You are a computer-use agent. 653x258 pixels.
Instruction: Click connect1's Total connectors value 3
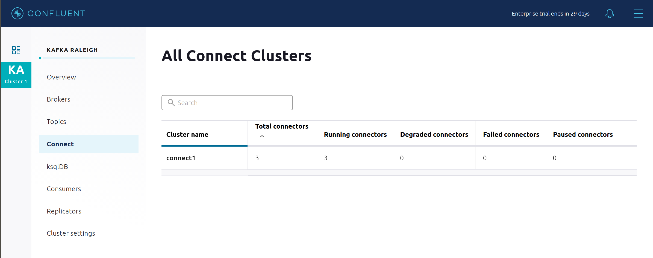257,158
